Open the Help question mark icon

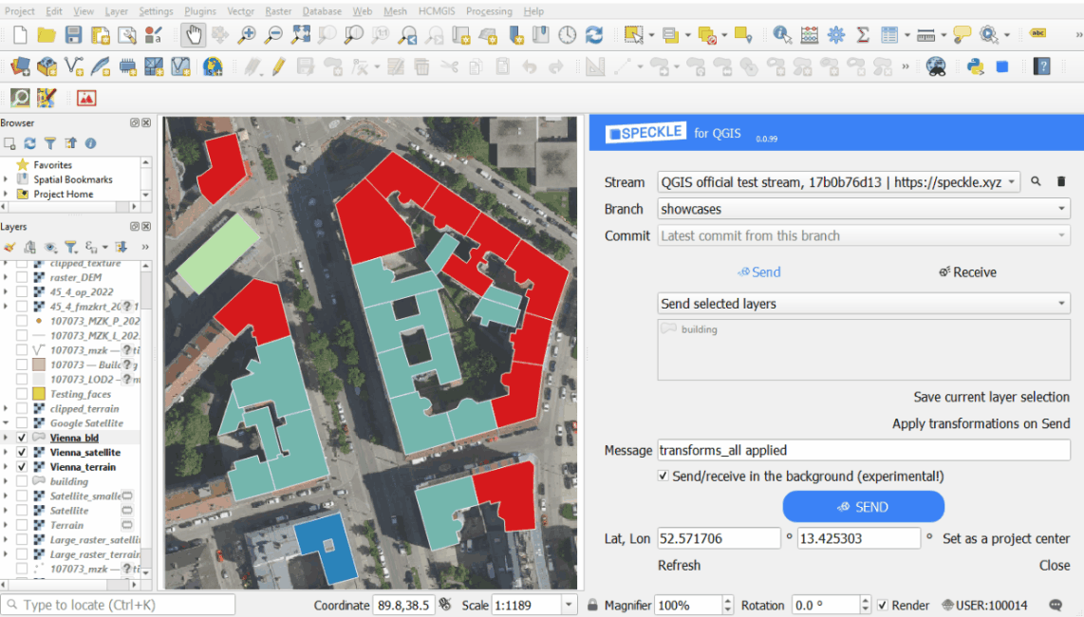point(1042,66)
